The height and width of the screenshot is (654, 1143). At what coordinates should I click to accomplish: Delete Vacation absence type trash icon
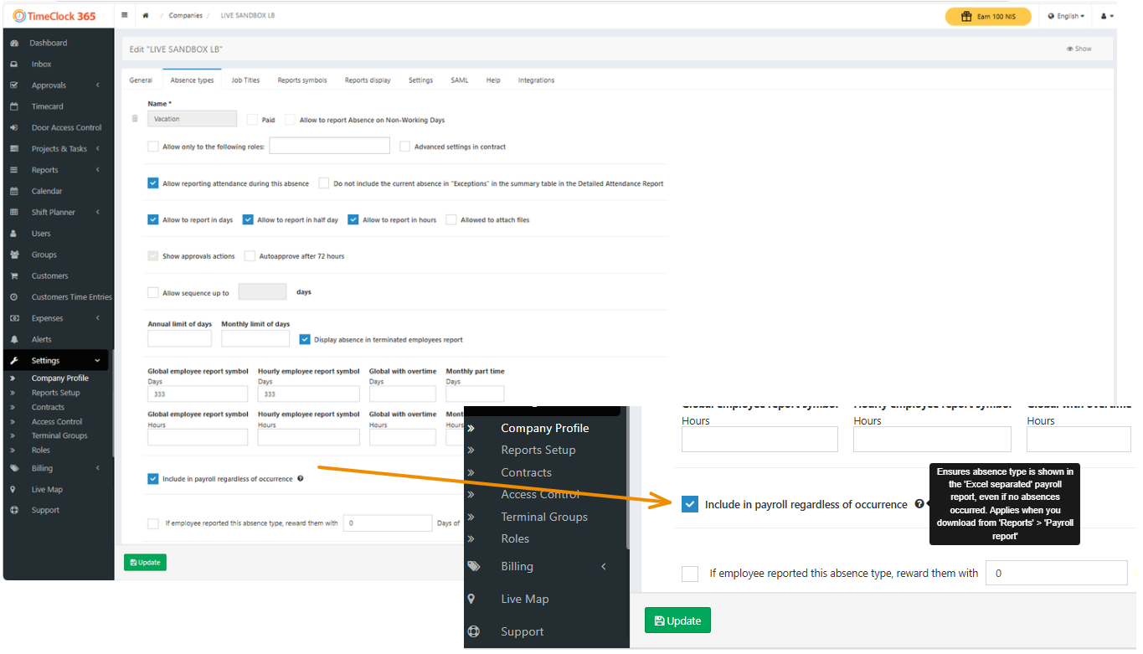click(x=135, y=119)
